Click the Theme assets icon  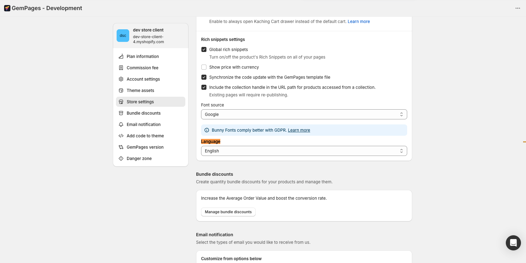coord(121,90)
